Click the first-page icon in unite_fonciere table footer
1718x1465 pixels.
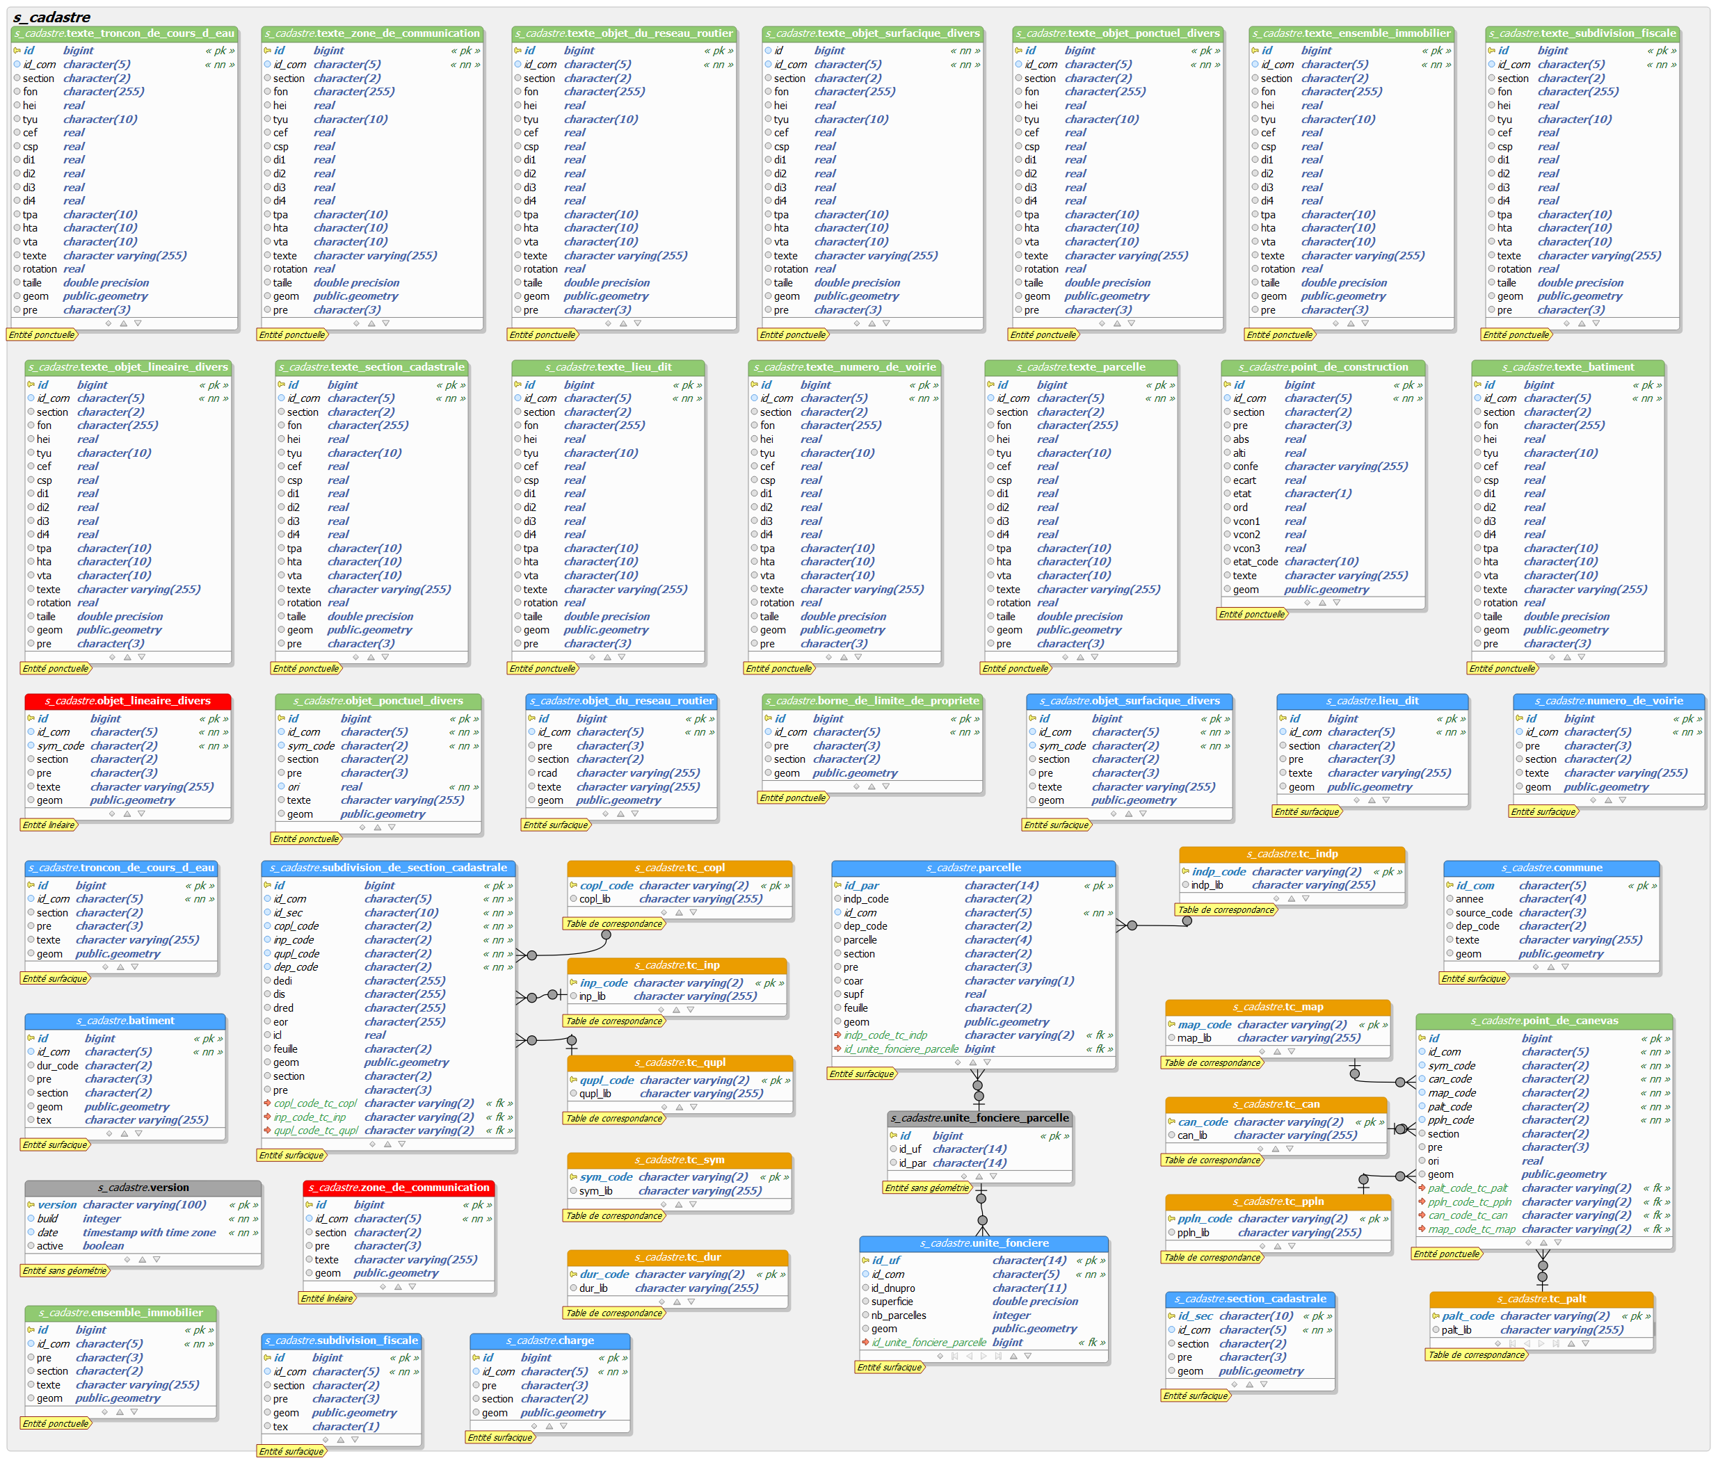tap(954, 1357)
